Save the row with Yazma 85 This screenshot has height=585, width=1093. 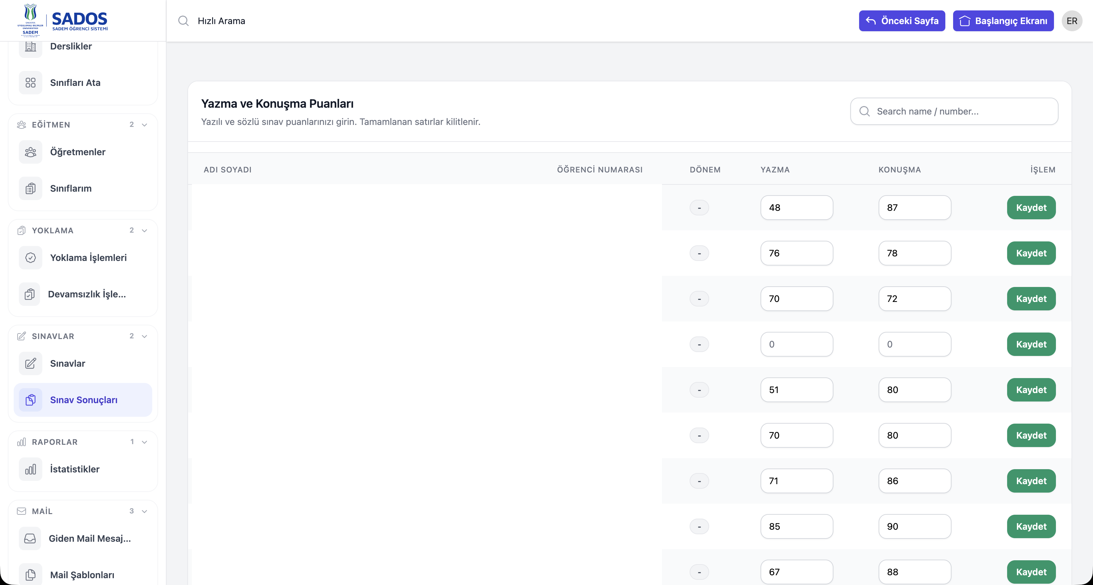[x=1031, y=526]
